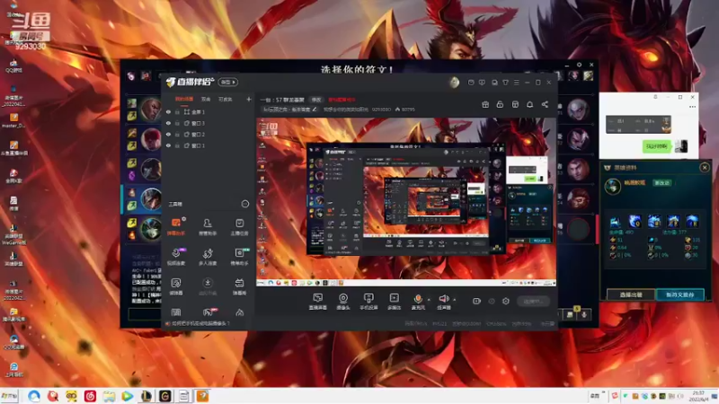Open the green play-arrow app on taskbar
Viewport: 719px width, 404px height.
(x=128, y=396)
